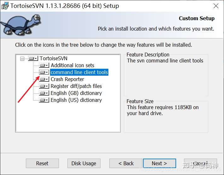The image size is (224, 175).
Task: Select Register diff/patch files feature
Action: click(76, 86)
